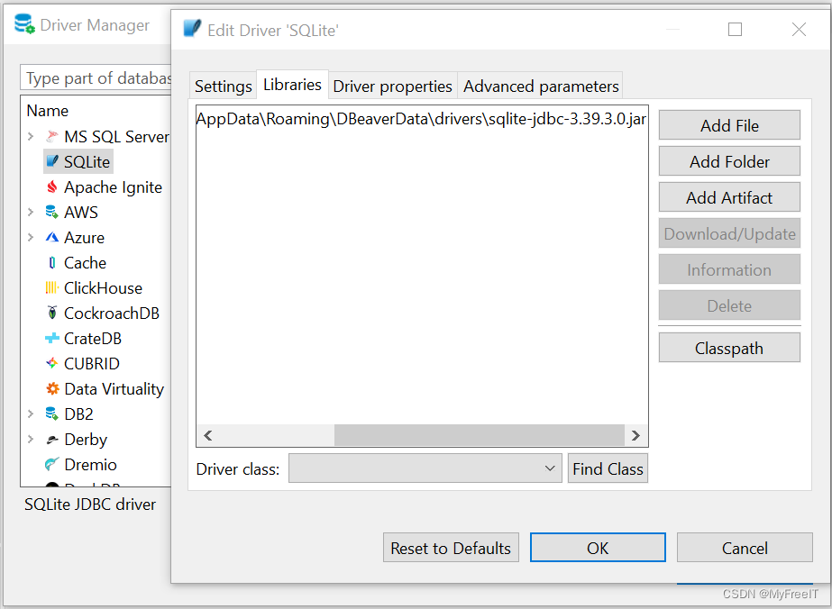
Task: Click the MS SQL Server driver icon
Action: (52, 136)
